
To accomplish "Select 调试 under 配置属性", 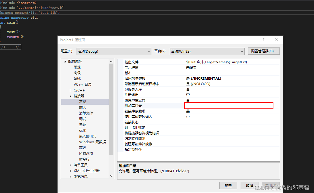I will pyautogui.click(x=77, y=79).
